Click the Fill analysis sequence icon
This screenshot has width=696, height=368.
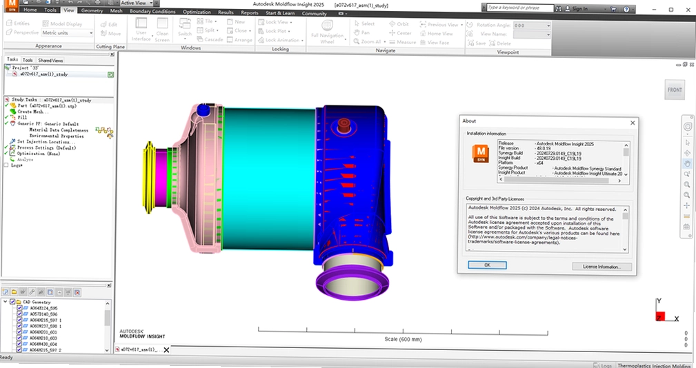point(12,117)
